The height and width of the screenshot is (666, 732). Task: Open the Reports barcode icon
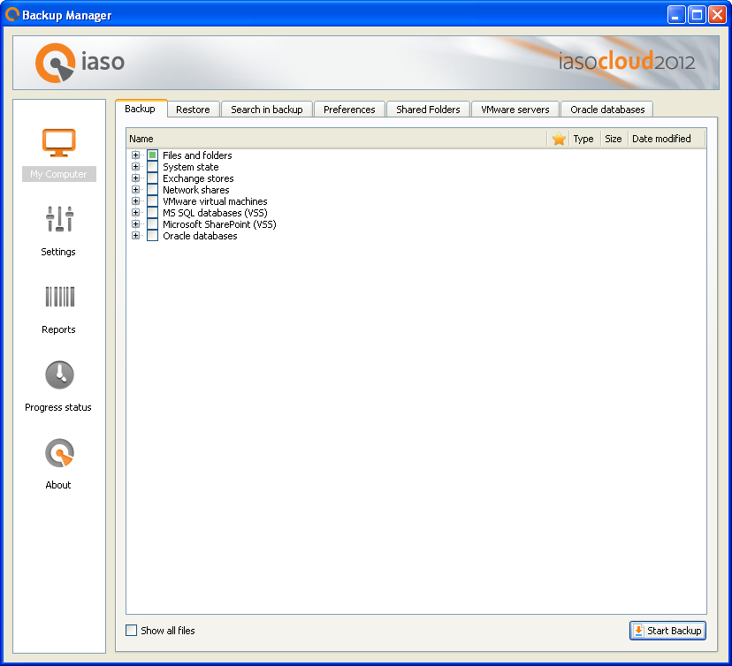[x=59, y=297]
